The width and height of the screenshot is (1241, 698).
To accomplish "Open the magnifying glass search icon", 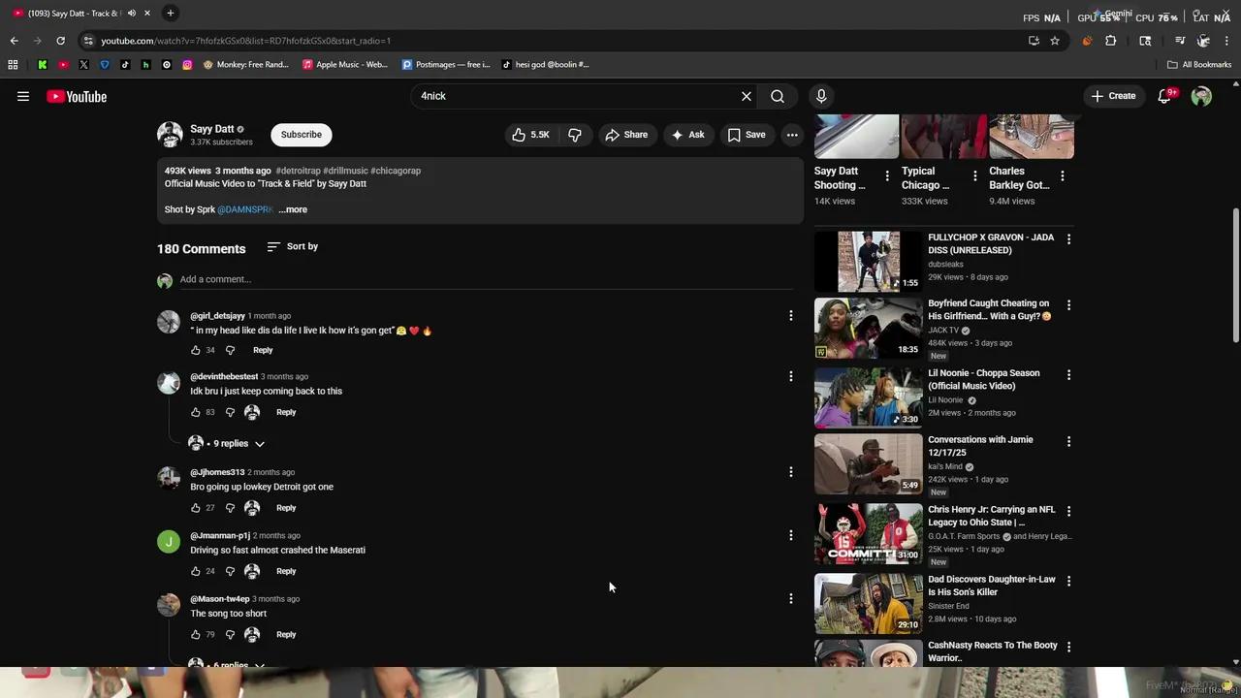I will click(x=778, y=96).
